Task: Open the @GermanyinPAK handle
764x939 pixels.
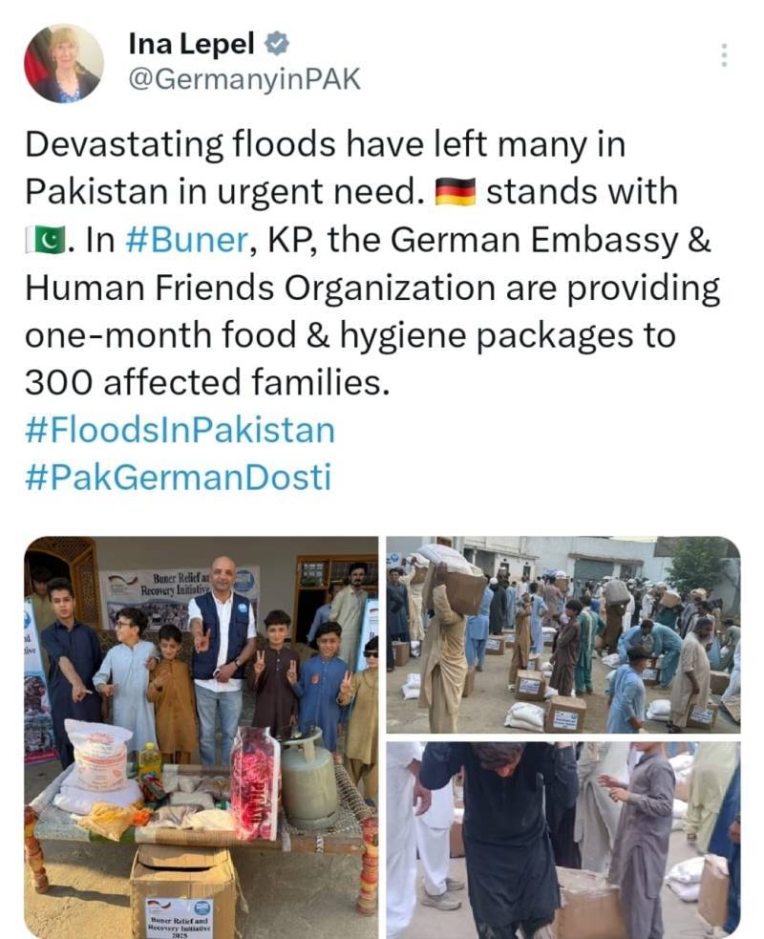Action: pyautogui.click(x=244, y=79)
